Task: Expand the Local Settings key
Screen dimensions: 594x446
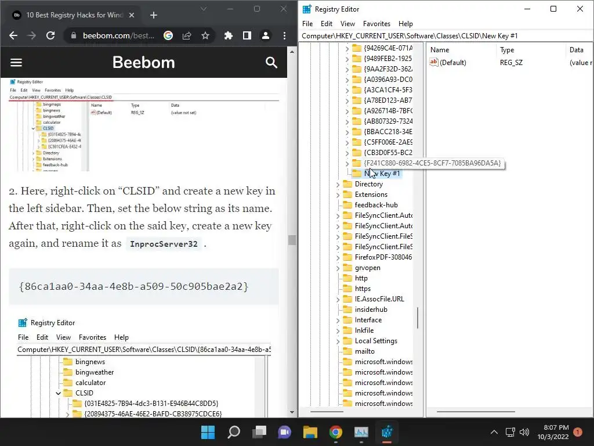Action: point(338,341)
